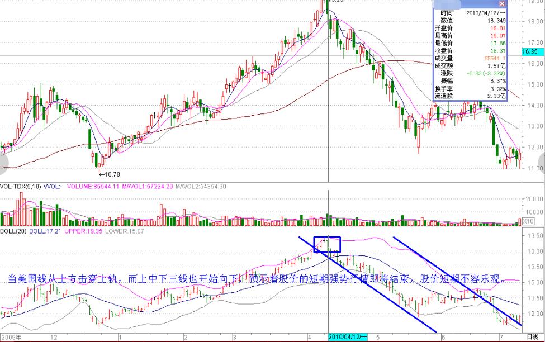Close the data info popup window

click(x=502, y=4)
